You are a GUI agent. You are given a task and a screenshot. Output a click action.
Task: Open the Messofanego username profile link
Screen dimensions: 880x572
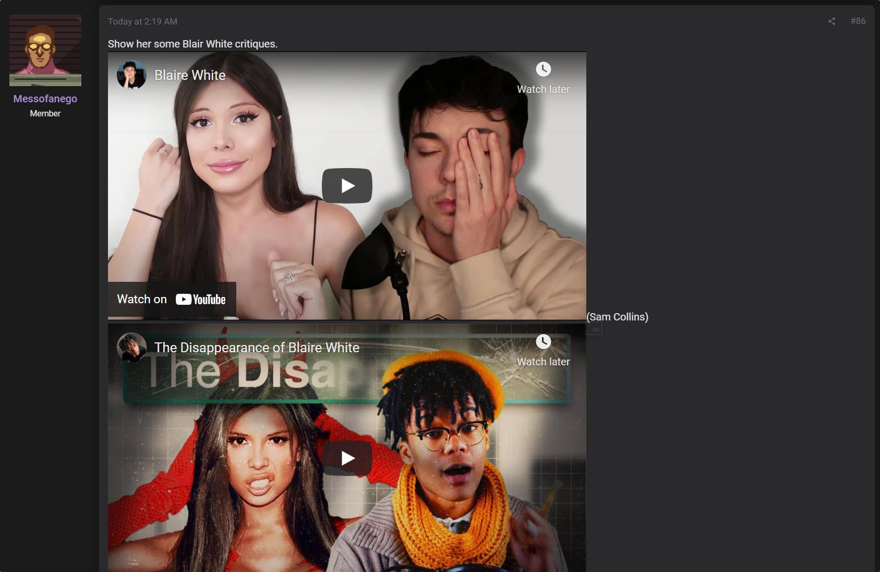coord(45,99)
